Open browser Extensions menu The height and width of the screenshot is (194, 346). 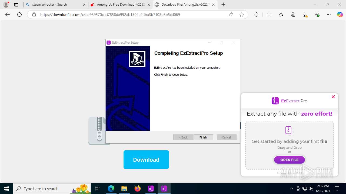[256, 15]
